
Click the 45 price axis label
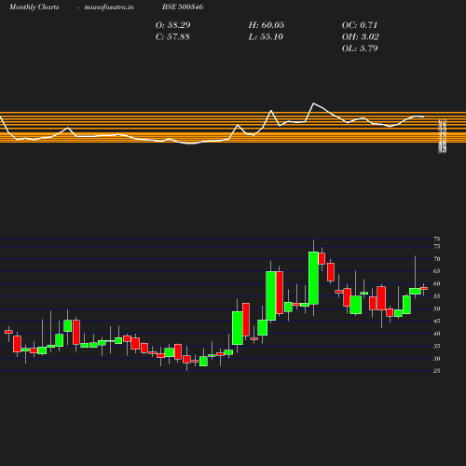point(437,321)
